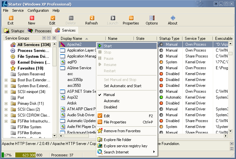Select Favorites (10) star group
This screenshot has height=159, width=236.
click(30, 68)
